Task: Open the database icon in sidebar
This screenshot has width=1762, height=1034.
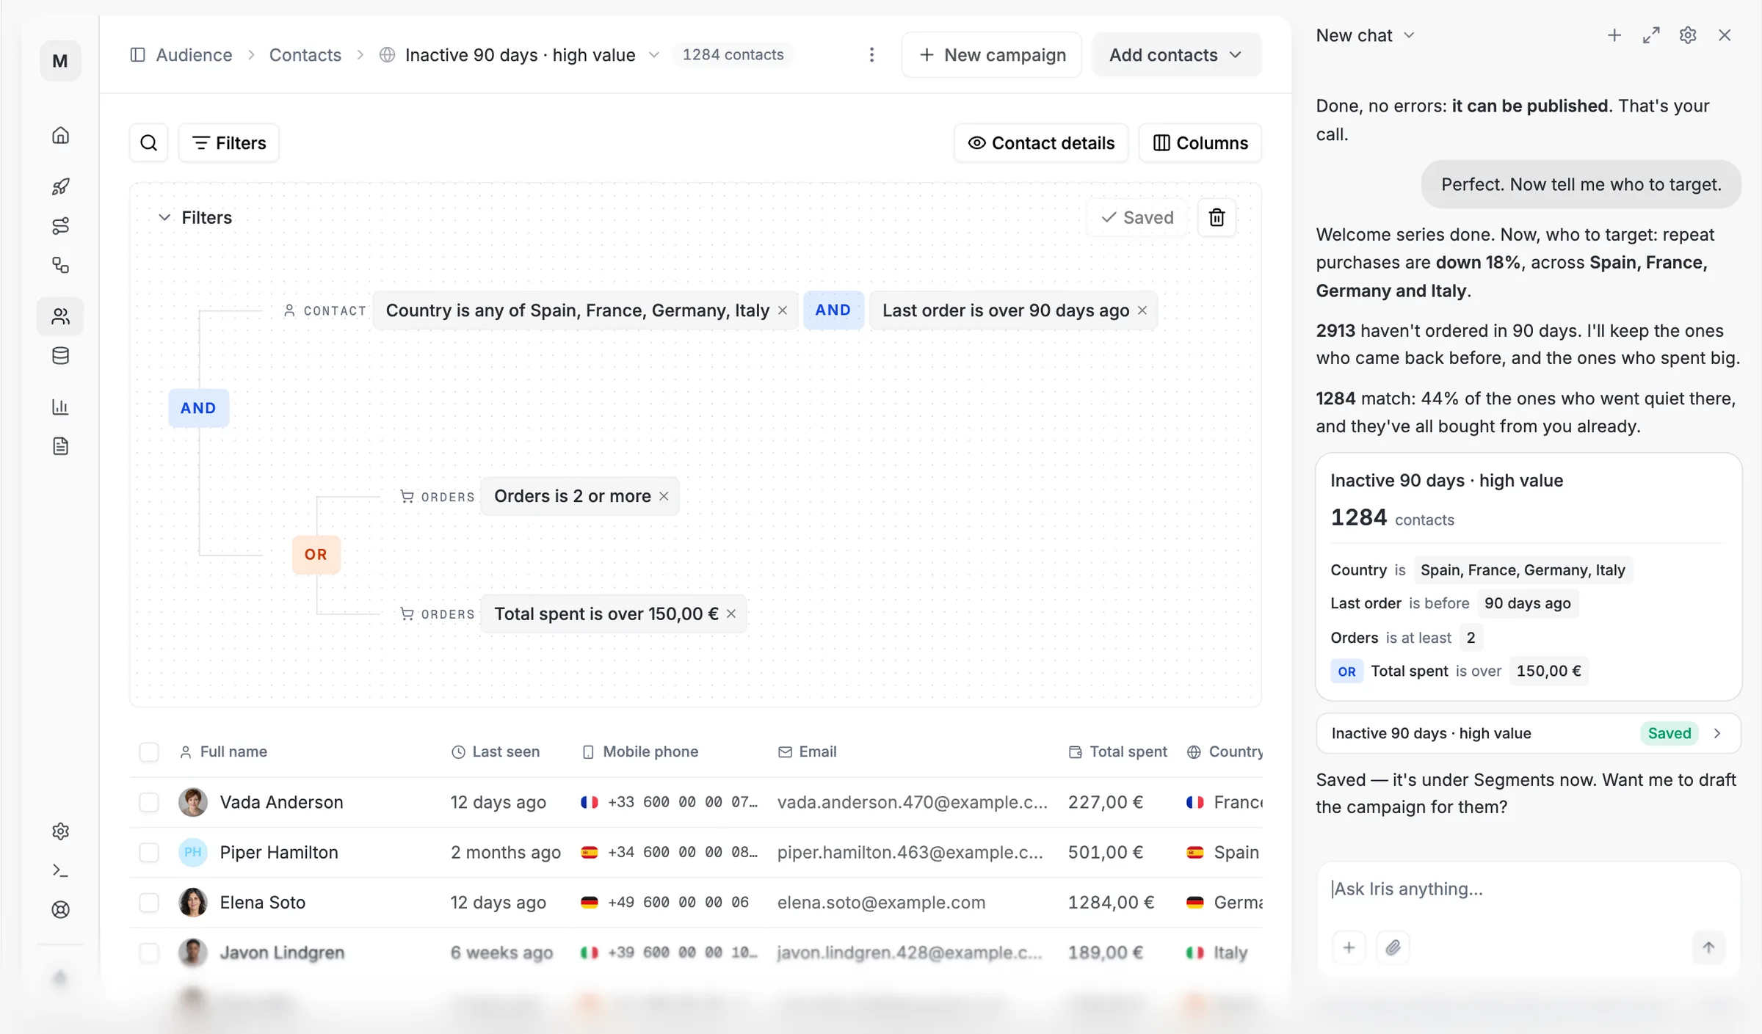Action: pos(61,356)
